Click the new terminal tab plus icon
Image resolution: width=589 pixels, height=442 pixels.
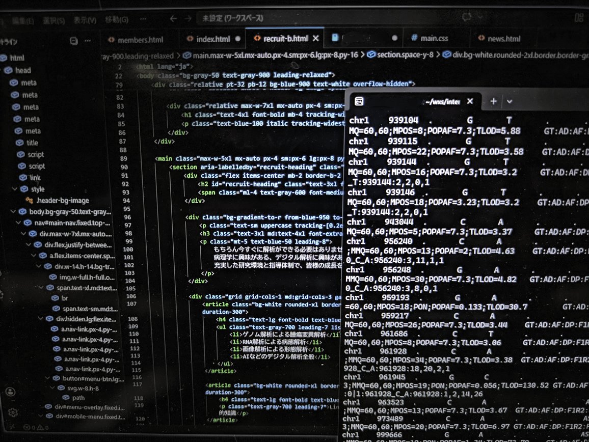(493, 101)
